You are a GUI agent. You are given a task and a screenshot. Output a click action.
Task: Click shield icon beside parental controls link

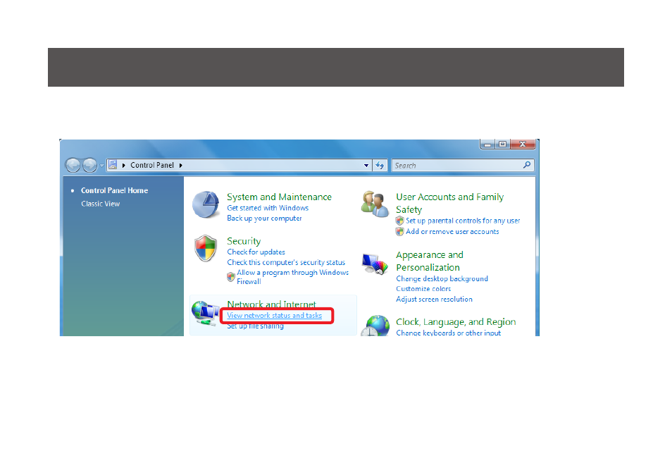pyautogui.click(x=400, y=221)
